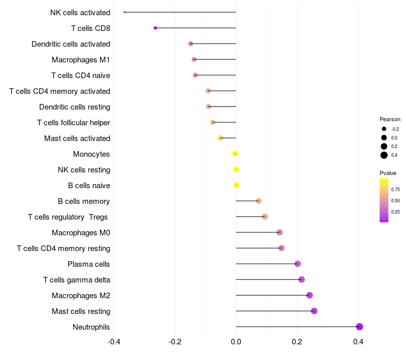This screenshot has width=406, height=355.
Task: Click the Pvalue color gradient bar
Action: click(384, 200)
